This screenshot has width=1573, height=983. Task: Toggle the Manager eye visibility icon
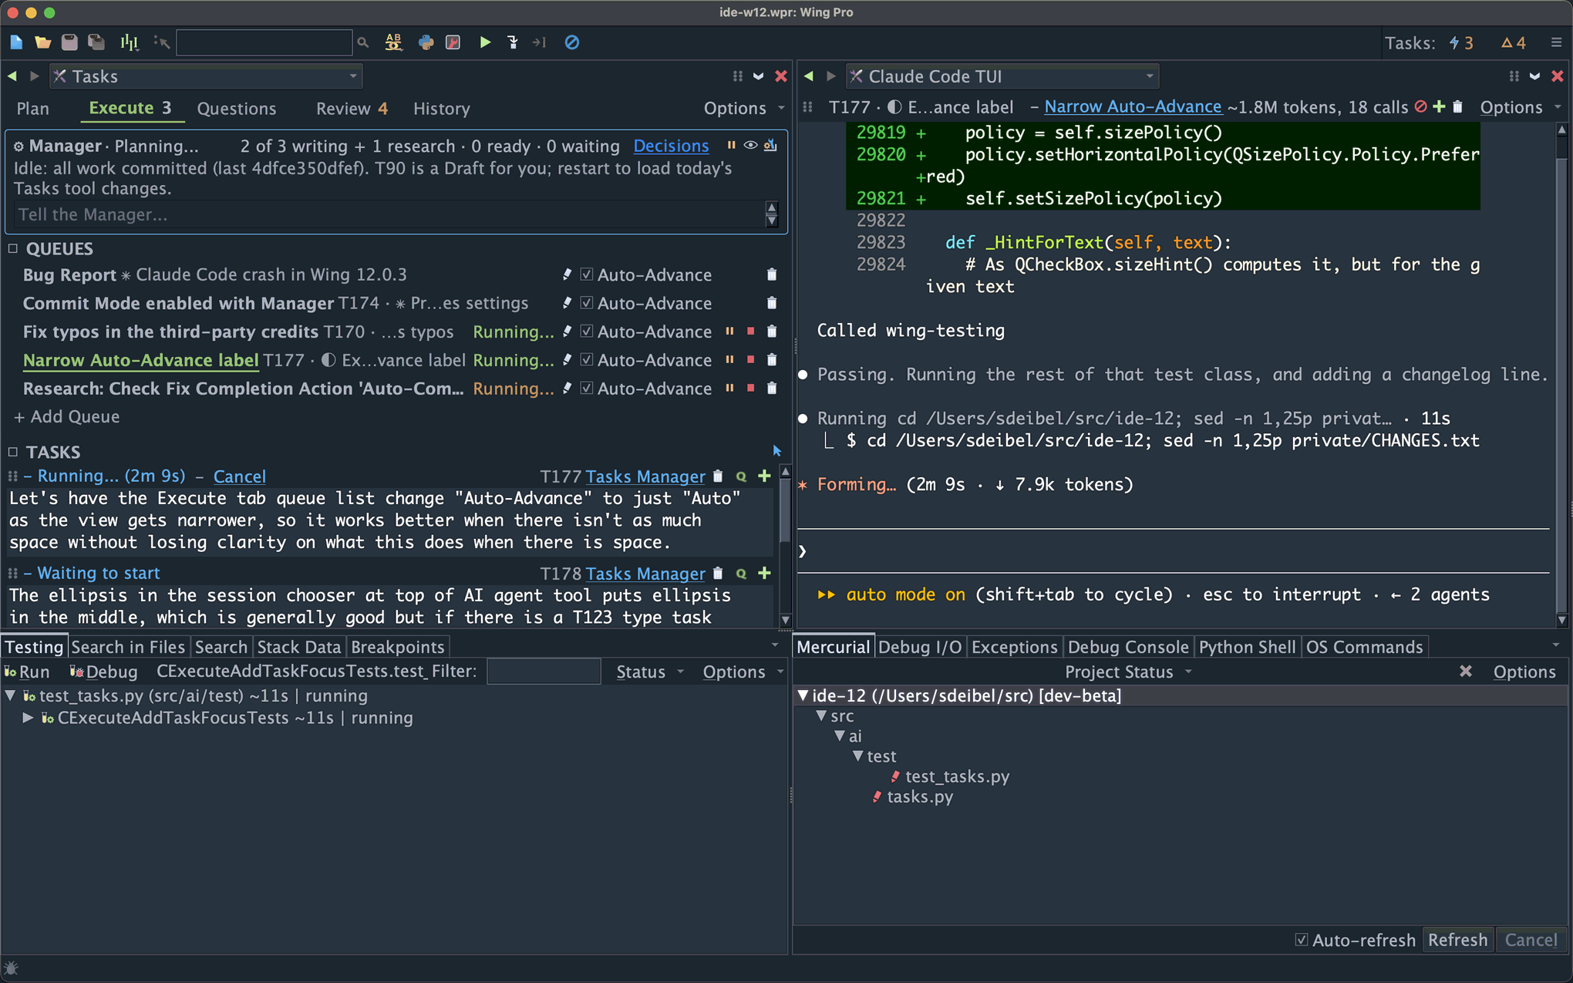[750, 146]
